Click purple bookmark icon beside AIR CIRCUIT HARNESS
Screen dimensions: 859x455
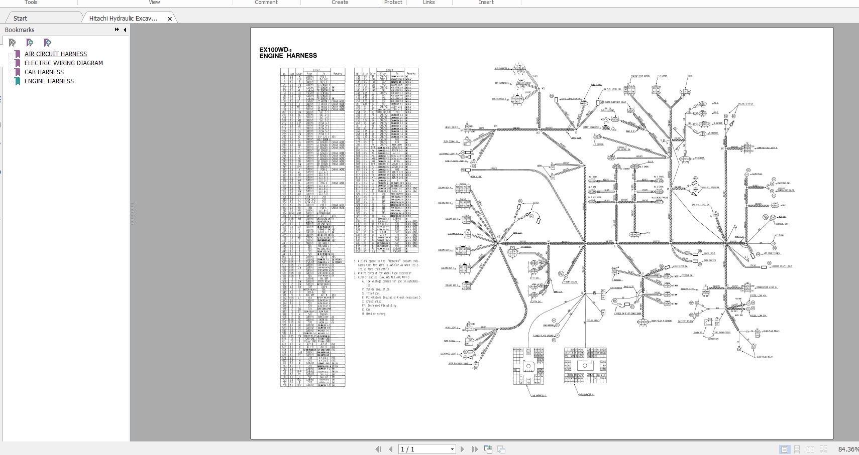(x=18, y=54)
